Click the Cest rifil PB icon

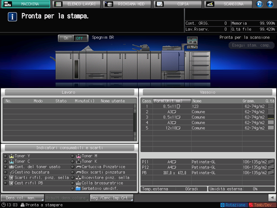11,183
